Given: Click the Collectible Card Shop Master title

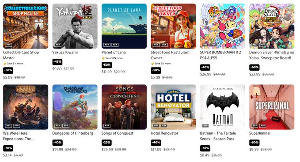Looking at the screenshot, I should pyautogui.click(x=21, y=55).
